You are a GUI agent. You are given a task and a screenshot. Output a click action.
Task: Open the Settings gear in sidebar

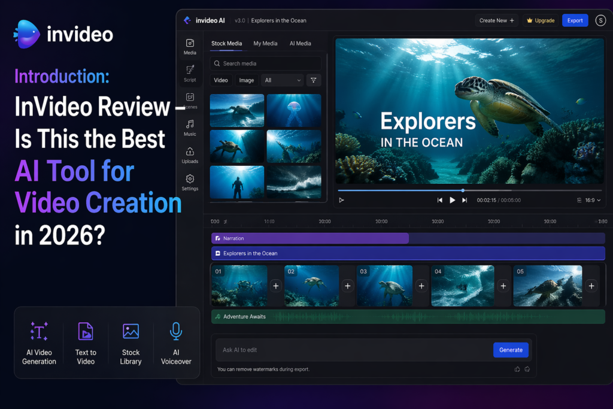190,178
